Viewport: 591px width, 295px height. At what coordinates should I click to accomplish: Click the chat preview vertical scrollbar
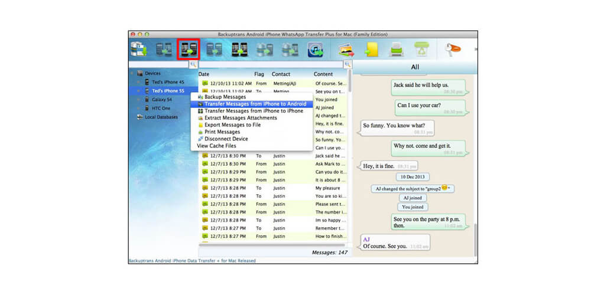tap(476, 240)
